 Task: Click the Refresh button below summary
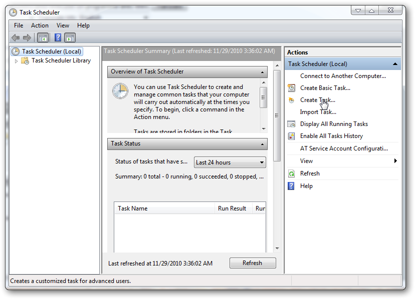(253, 263)
